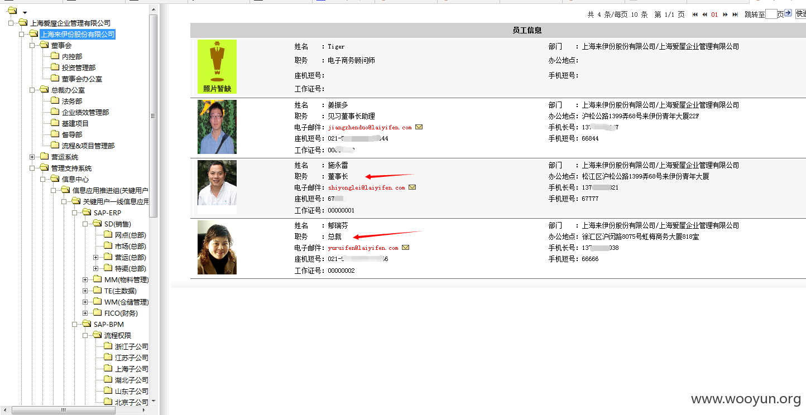
Task: Go to the first page of results
Action: 695,15
